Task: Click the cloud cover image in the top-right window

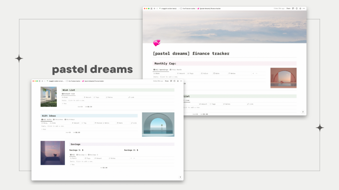Action: point(224,27)
